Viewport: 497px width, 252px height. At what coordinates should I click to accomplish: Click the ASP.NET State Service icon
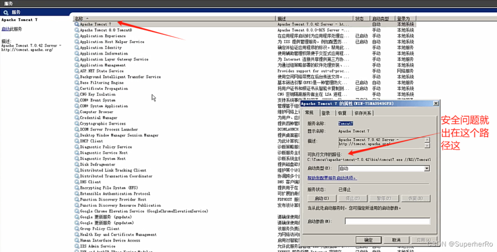point(77,71)
